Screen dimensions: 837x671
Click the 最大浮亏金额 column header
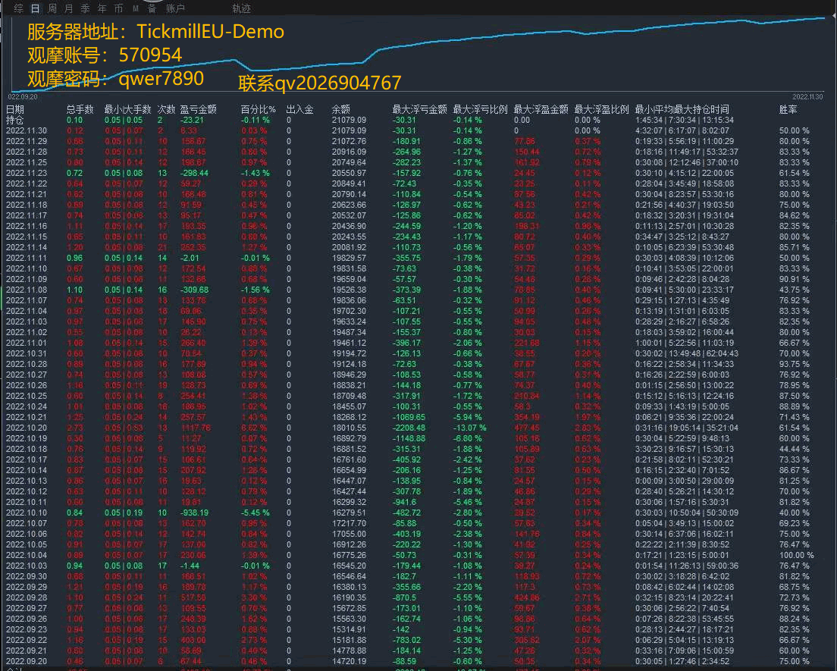419,109
